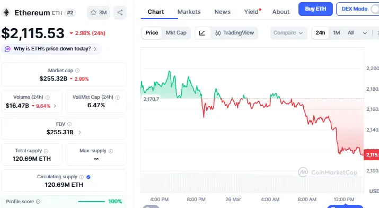Viewport: 379px width, 208px height.
Task: Open Why is ETH's price down today
Action: [51, 49]
